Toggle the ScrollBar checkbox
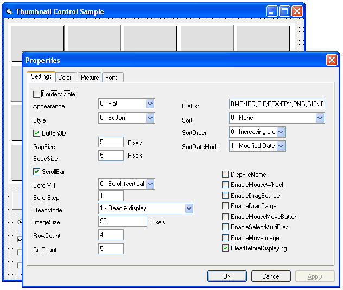343x290 pixels. pyautogui.click(x=37, y=172)
